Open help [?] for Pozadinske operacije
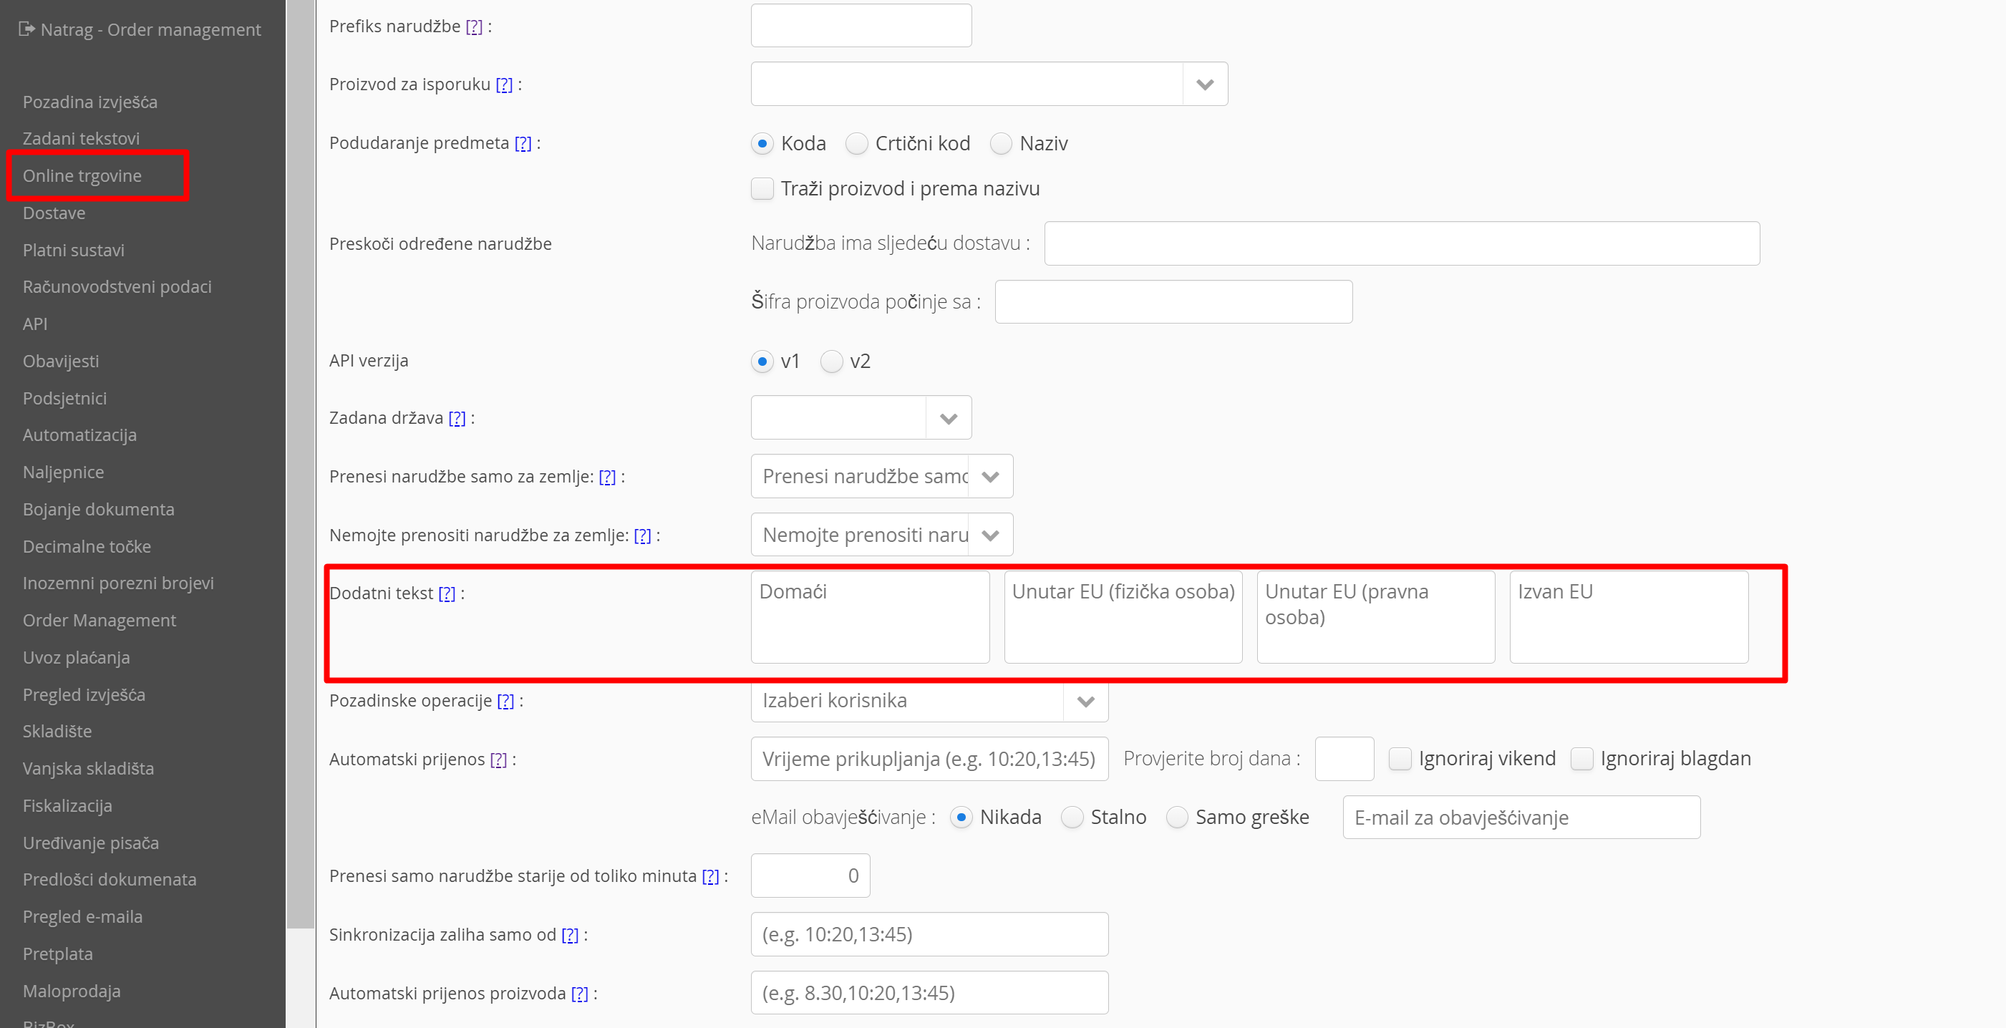 click(505, 701)
